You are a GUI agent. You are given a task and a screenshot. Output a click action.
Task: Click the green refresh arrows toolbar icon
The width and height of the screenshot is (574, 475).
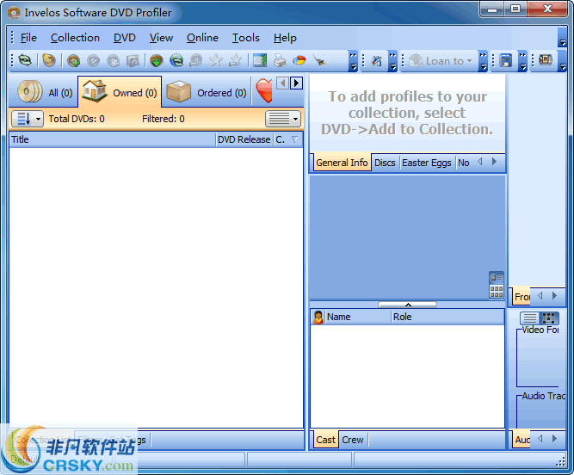tap(25, 60)
